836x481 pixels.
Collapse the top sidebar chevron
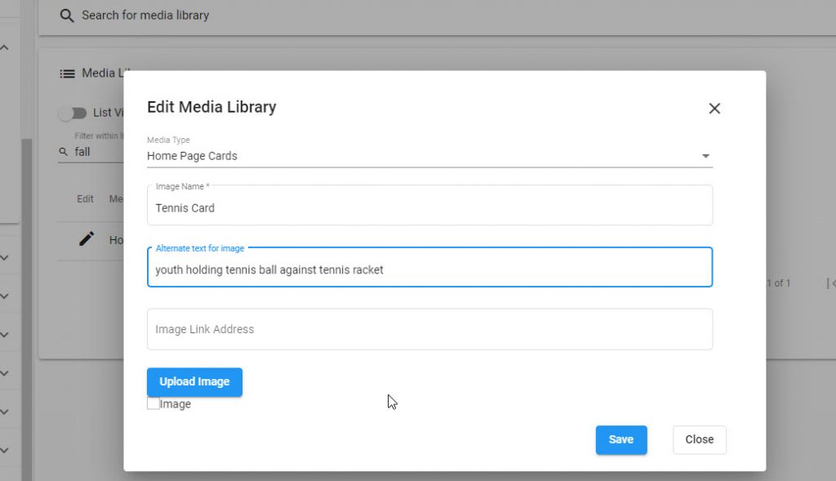pos(4,47)
